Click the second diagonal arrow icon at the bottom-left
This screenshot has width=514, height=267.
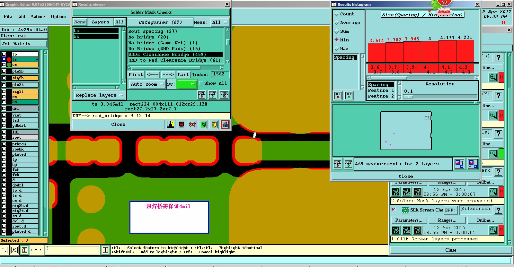(x=14, y=250)
